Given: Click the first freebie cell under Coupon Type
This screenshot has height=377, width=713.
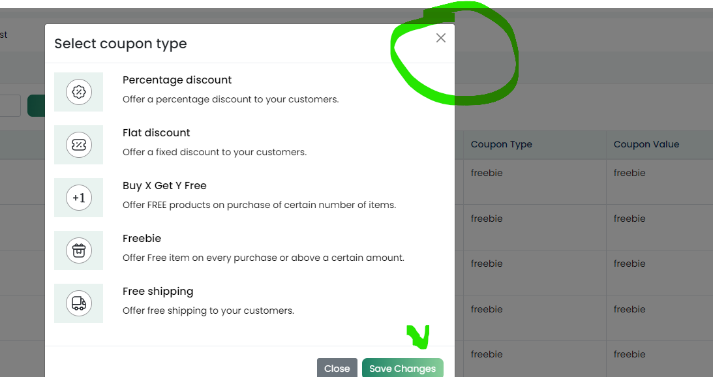Looking at the screenshot, I should (487, 173).
